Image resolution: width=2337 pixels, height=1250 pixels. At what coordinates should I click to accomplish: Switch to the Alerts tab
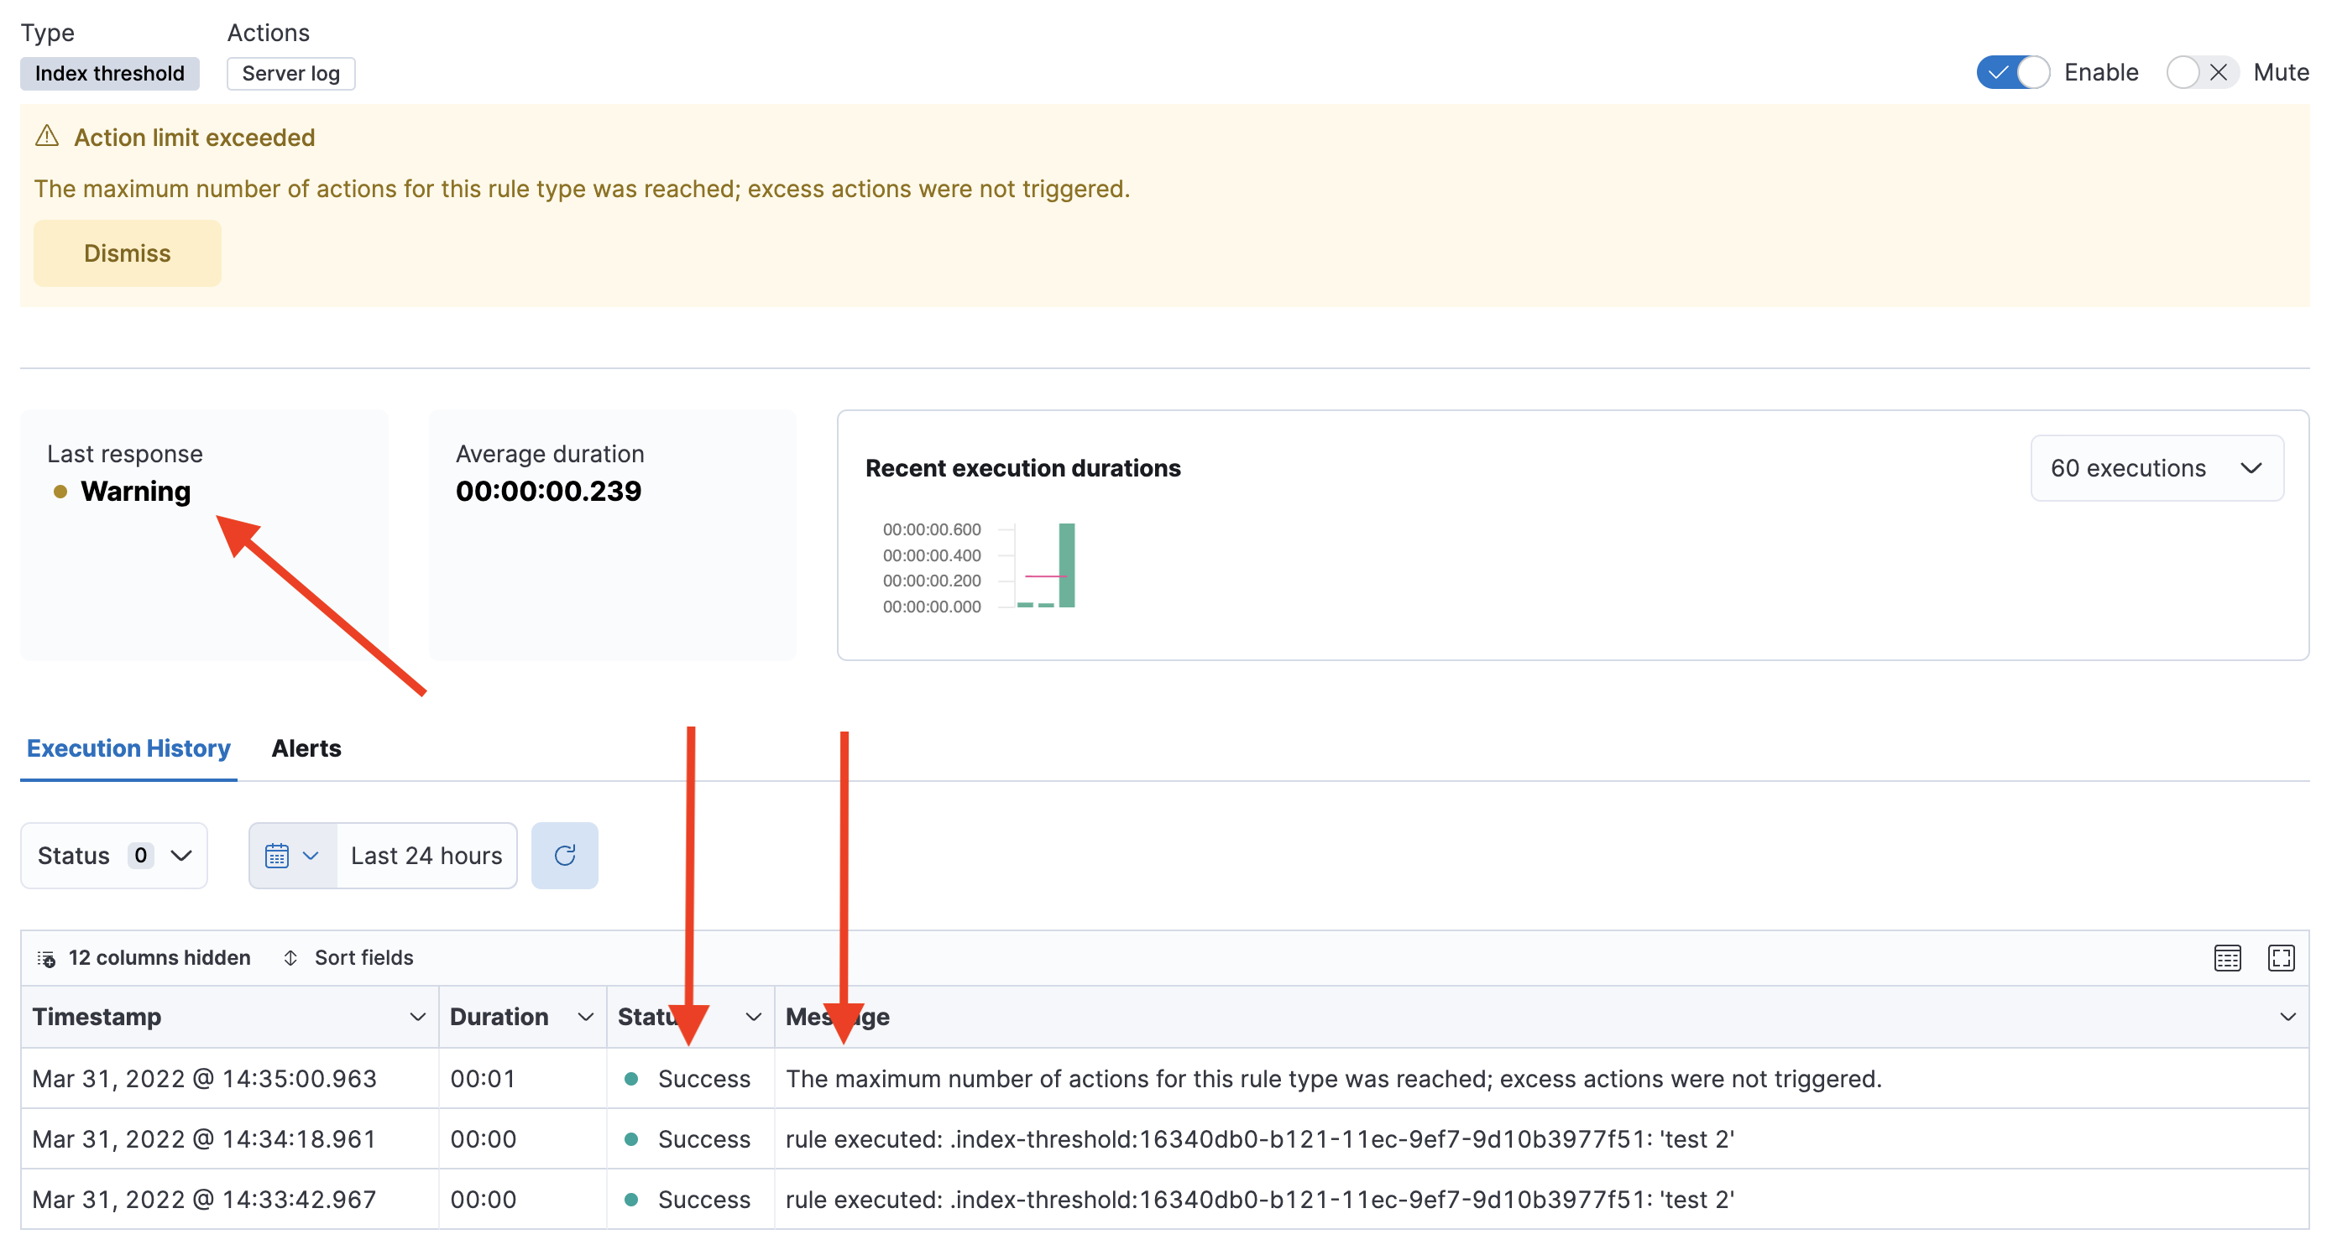pos(305,747)
